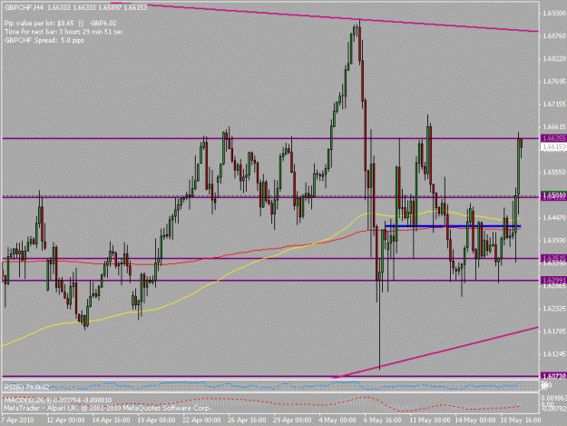Select the thick blue horizontal line segment
Image resolution: width=567 pixels, height=426 pixels.
pyautogui.click(x=453, y=226)
